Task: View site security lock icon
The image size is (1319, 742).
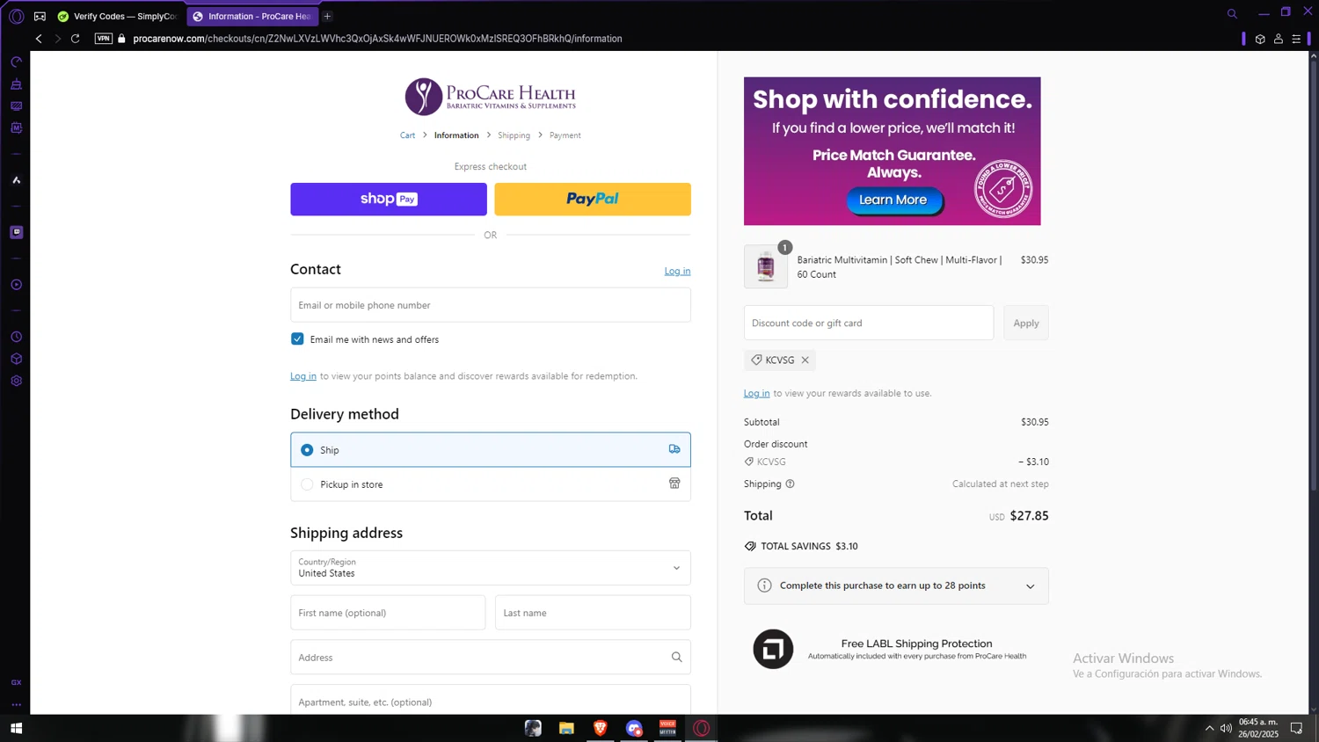Action: (121, 39)
